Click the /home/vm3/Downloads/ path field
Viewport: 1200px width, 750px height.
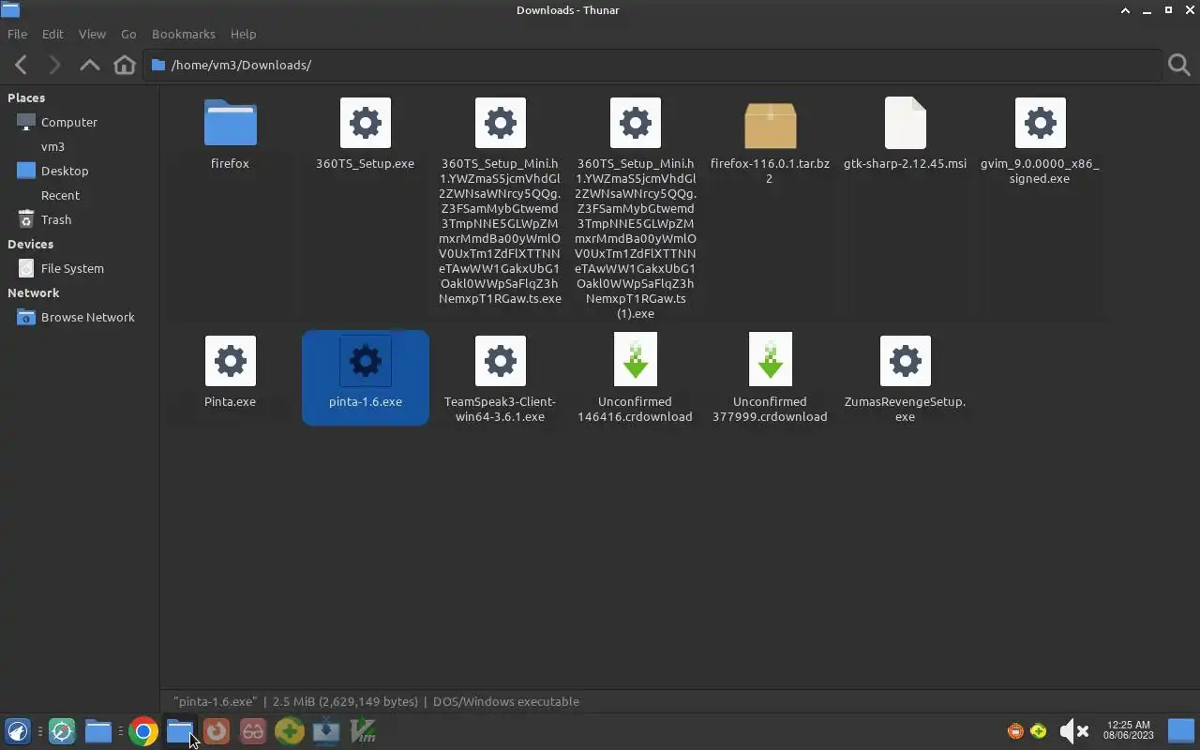click(x=652, y=65)
